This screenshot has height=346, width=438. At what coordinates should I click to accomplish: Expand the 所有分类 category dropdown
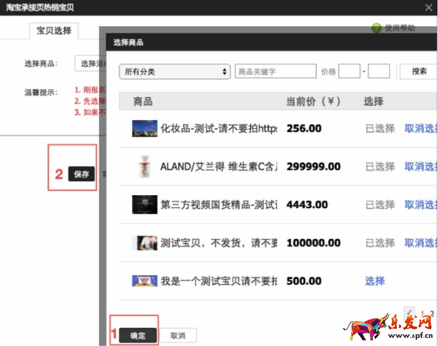pos(174,72)
